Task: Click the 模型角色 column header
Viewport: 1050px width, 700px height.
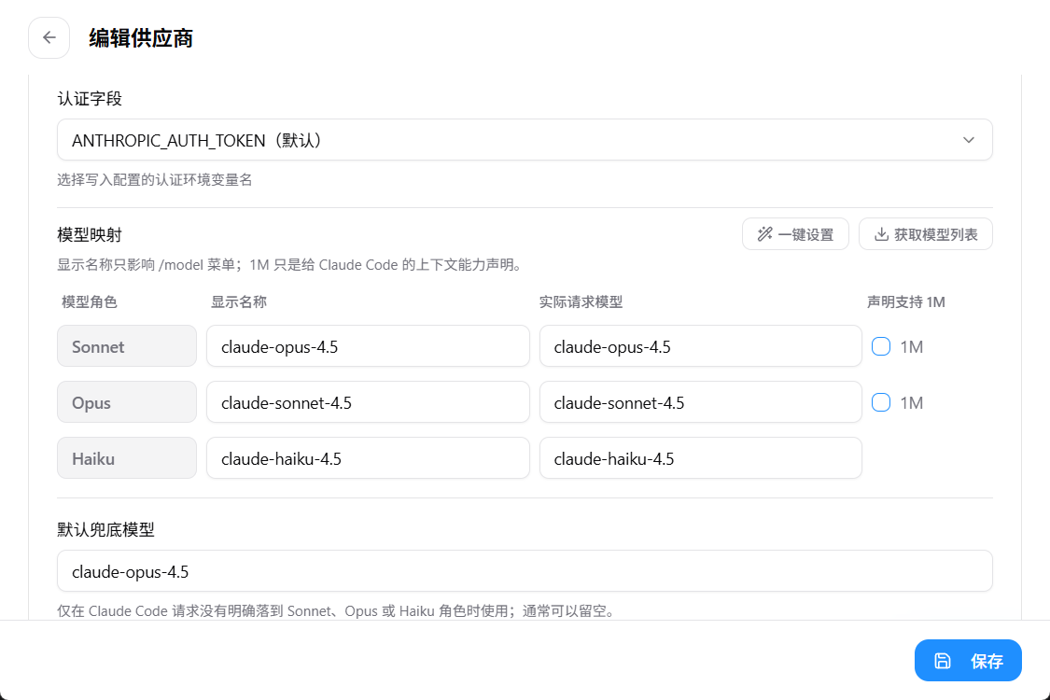Action: coord(89,302)
